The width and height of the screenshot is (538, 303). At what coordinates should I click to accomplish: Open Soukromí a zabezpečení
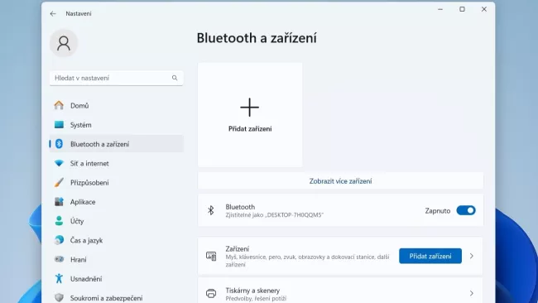117,297
